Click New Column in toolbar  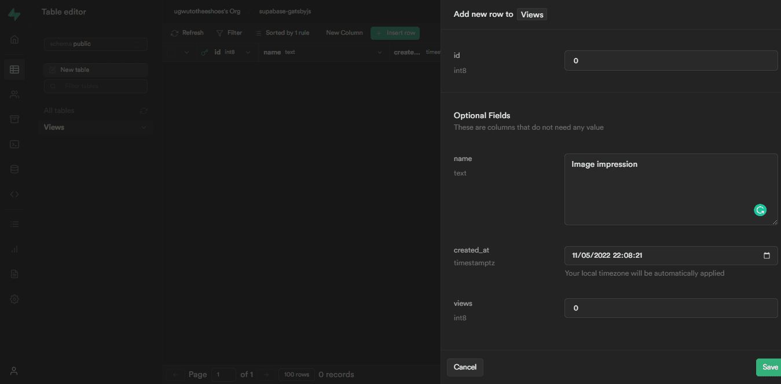coord(344,33)
